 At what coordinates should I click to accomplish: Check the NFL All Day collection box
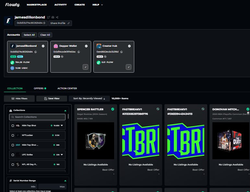pyautogui.click(x=13, y=164)
